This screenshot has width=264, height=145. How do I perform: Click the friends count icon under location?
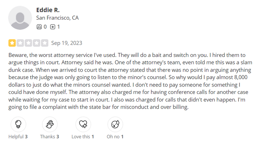[39, 27]
